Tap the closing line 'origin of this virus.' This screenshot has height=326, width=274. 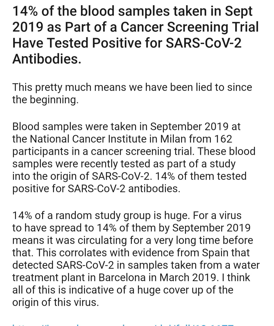pos(56,302)
